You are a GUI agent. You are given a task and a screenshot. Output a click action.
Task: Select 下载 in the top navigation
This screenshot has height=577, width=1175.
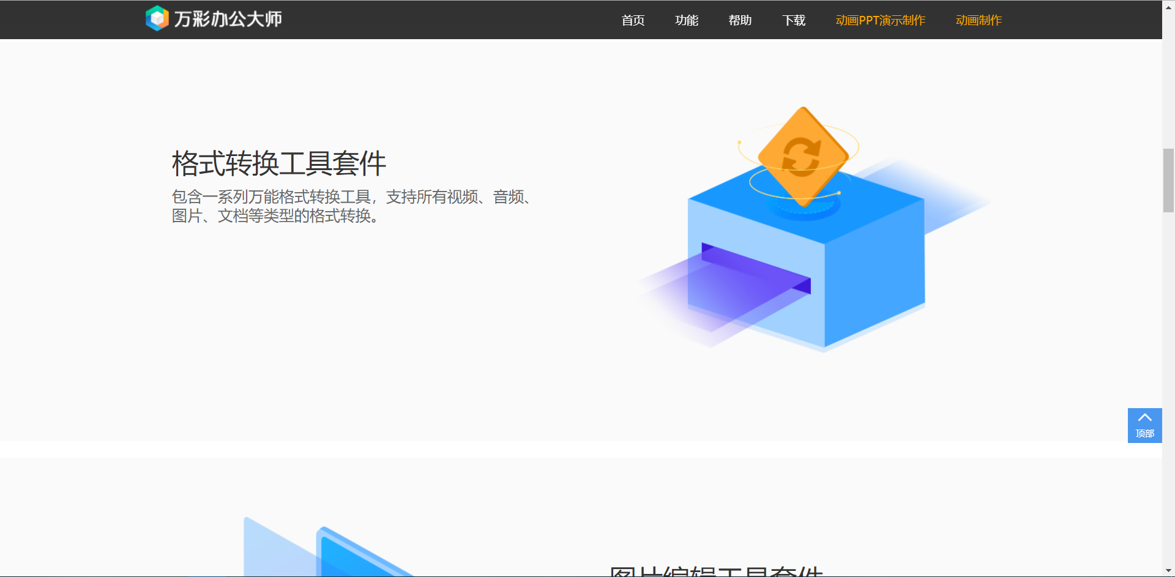794,20
